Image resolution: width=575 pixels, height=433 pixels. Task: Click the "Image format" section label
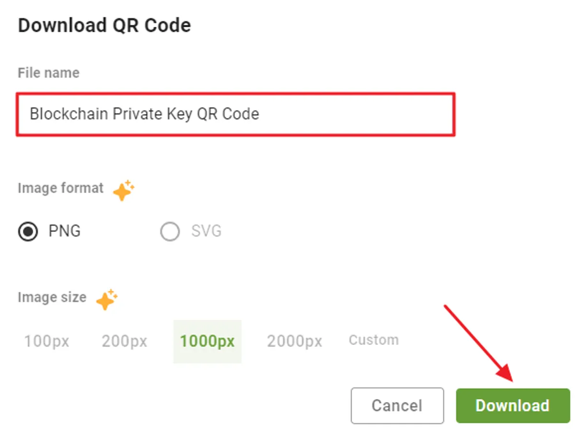click(60, 188)
